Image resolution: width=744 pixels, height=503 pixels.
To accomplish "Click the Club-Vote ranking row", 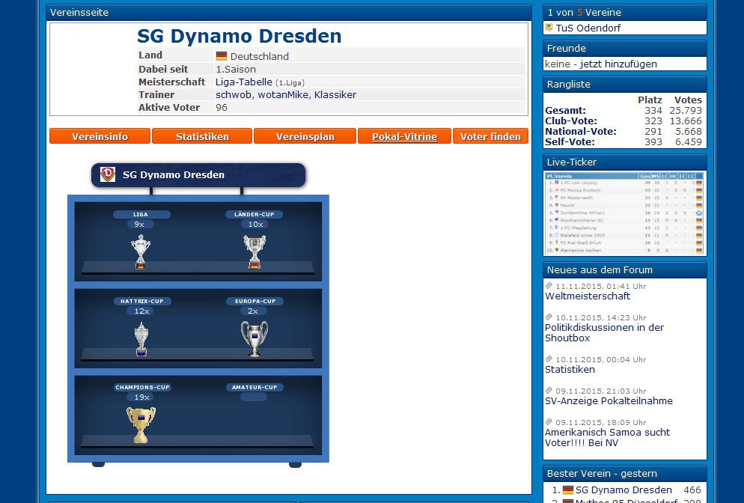I will click(x=623, y=121).
